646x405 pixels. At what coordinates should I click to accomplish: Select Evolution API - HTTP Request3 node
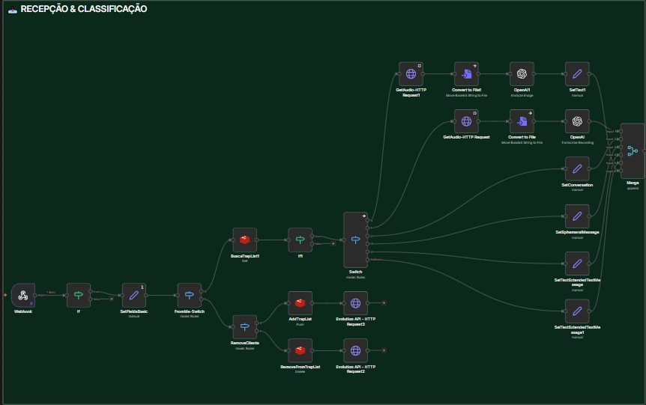(355, 303)
